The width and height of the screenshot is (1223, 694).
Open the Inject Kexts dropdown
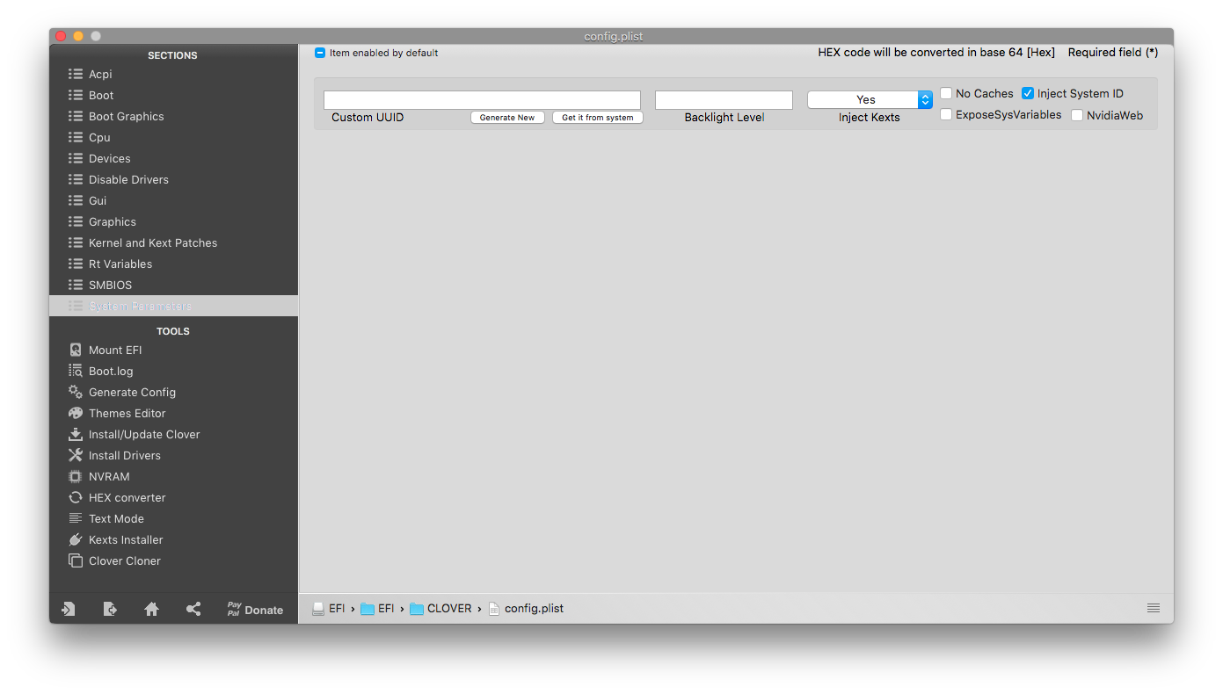[870, 100]
